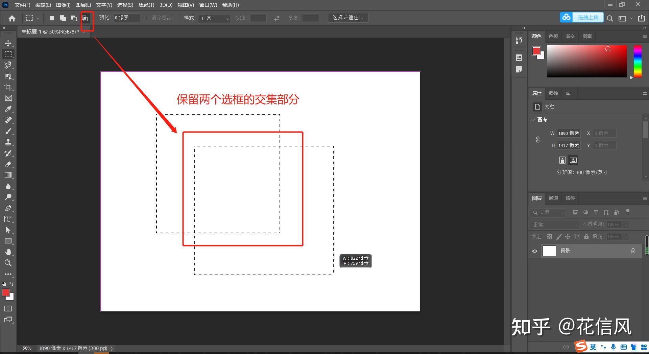Click the rainbow hue slider strip
Image resolution: width=649 pixels, height=354 pixels.
click(x=638, y=61)
